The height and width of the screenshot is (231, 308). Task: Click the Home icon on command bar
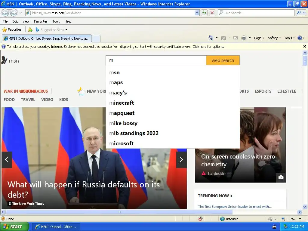(211, 38)
